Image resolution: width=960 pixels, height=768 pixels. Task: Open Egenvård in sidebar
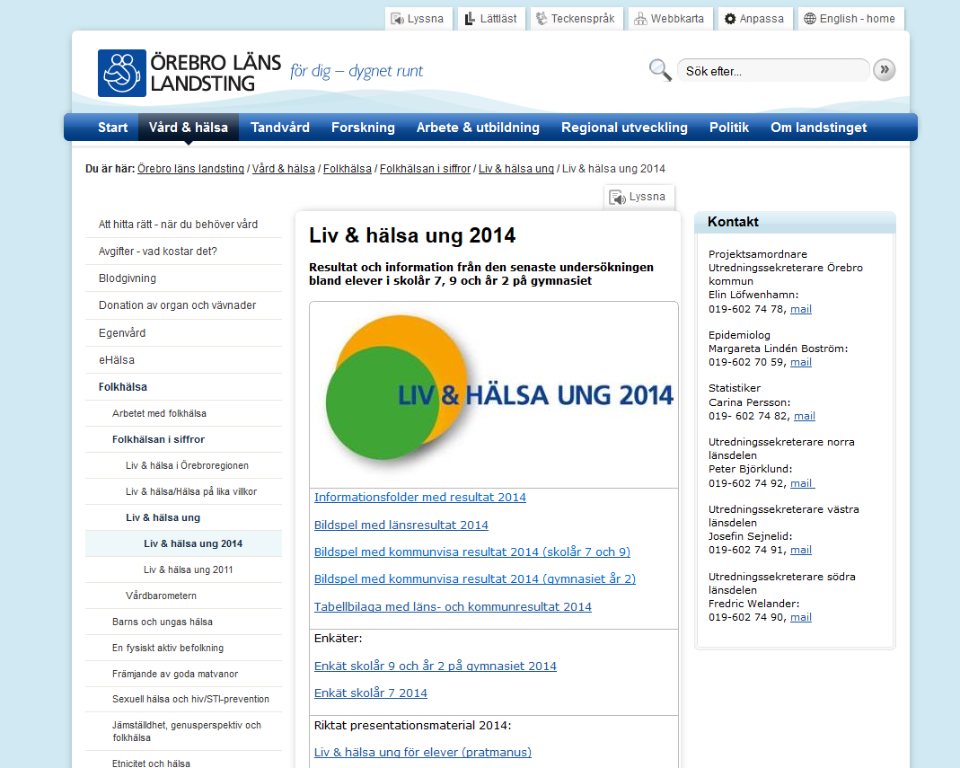184,332
